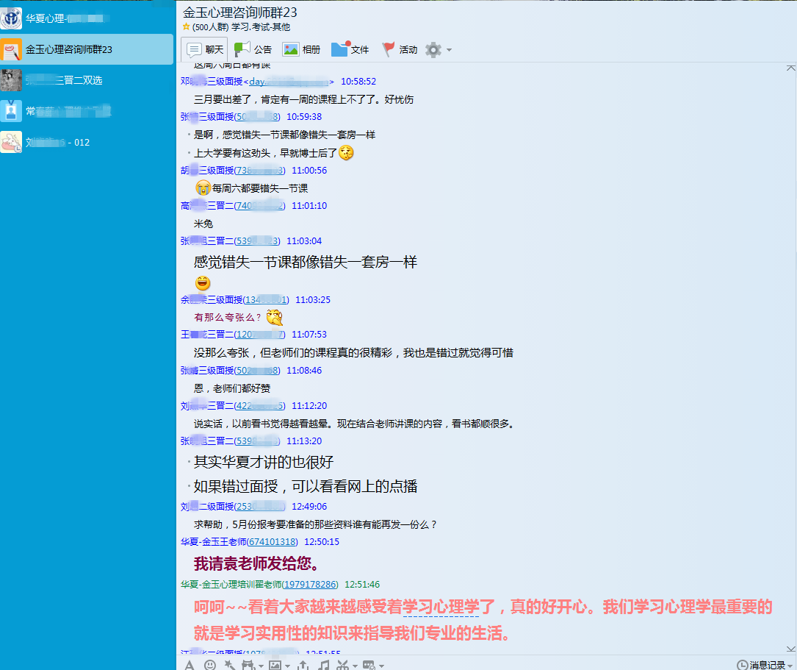797x670 pixels.
Task: Click the chat scrollbar up arrow
Action: [790, 68]
